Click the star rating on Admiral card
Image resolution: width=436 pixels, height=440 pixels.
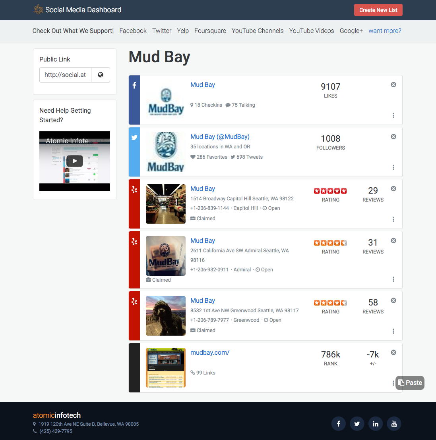(330, 243)
